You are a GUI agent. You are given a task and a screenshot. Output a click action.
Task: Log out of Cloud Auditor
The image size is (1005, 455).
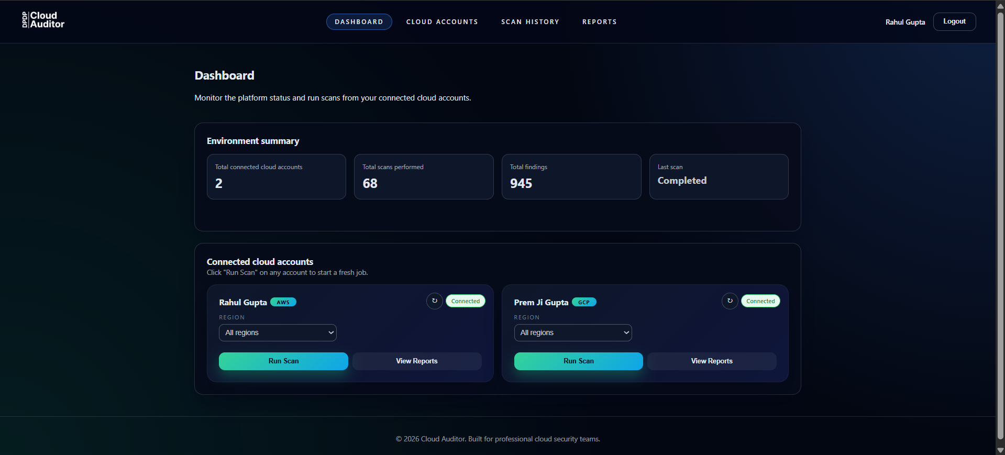tap(954, 21)
